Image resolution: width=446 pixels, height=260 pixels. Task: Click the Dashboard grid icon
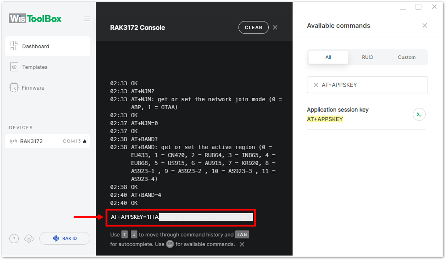[14, 46]
